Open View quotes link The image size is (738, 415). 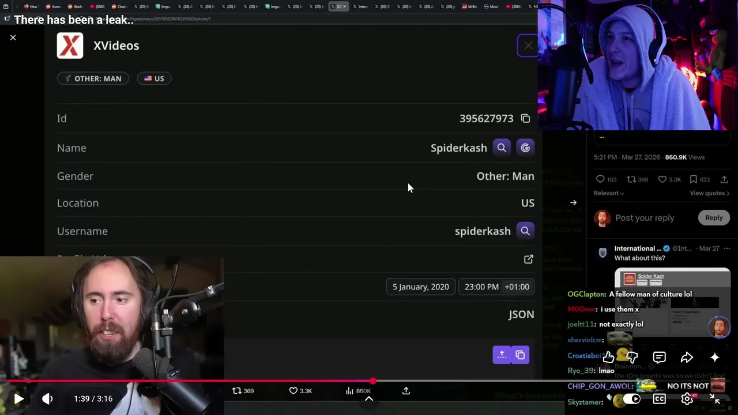709,193
